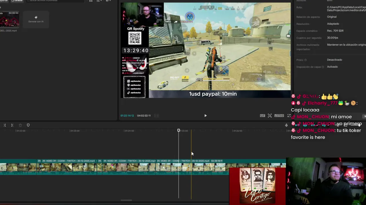Click the sparkle icon in Generar con IA

pyautogui.click(x=36, y=17)
